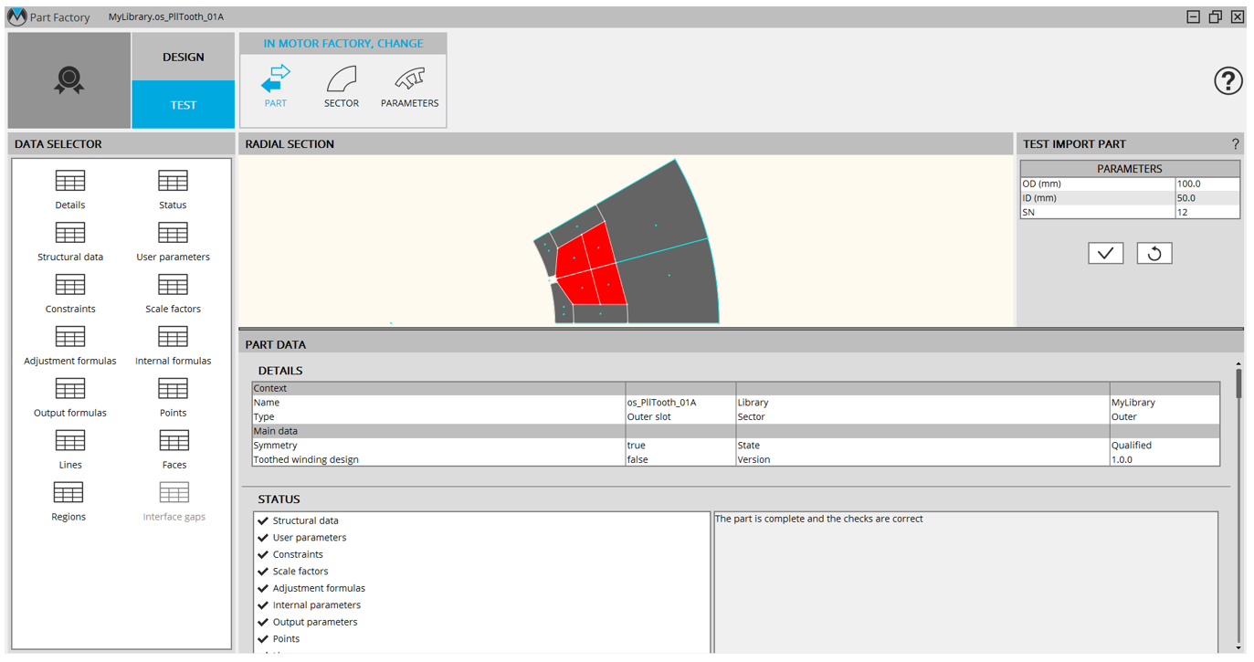Open the Regions table icon
Image resolution: width=1254 pixels, height=662 pixels.
(68, 494)
